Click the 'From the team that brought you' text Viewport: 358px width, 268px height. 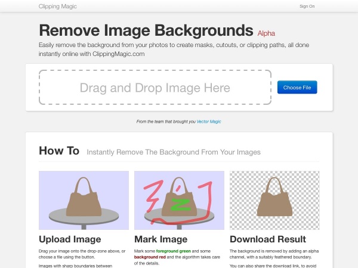tap(166, 121)
